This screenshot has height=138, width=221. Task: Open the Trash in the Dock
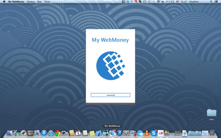click(212, 133)
